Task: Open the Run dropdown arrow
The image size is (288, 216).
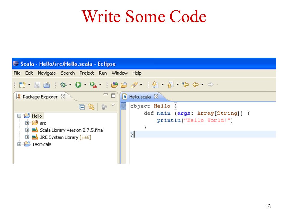Action: [x=85, y=85]
